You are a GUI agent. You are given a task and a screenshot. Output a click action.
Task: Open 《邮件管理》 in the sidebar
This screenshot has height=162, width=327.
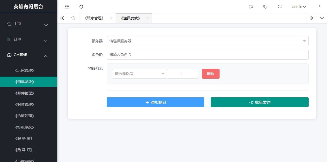point(25,93)
